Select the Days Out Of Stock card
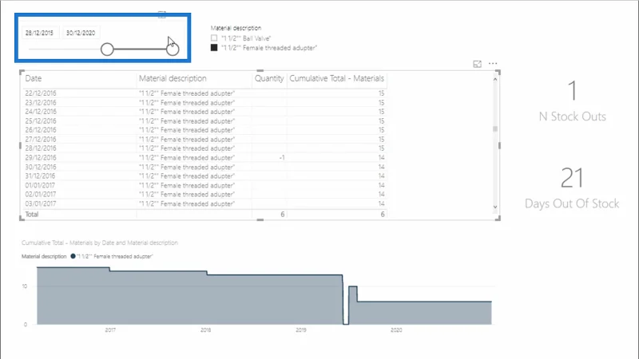Viewport: 639px width, 359px height. [x=572, y=187]
